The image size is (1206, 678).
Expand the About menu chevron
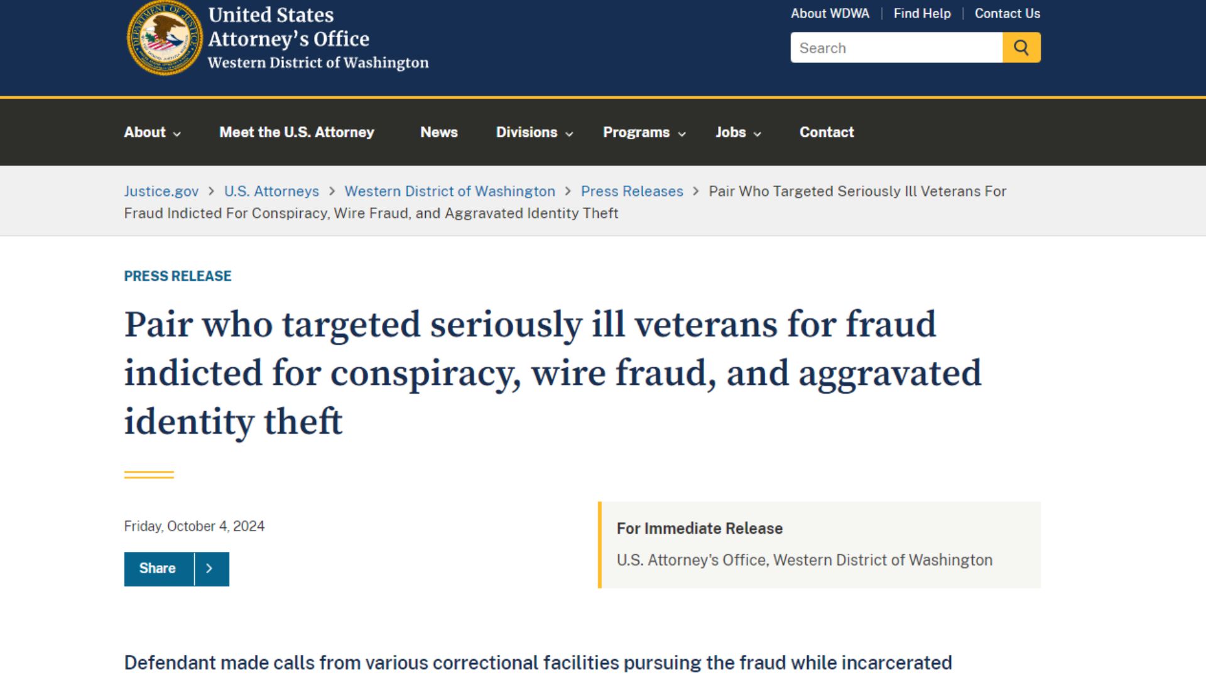tap(177, 134)
